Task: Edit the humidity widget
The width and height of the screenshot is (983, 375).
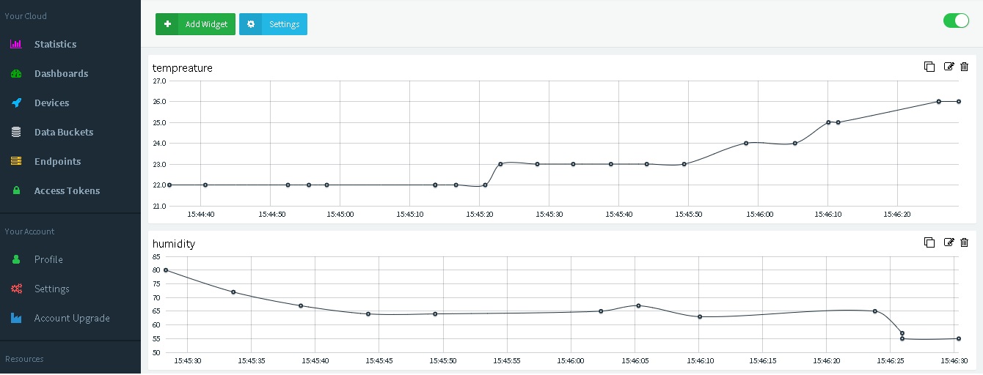Action: click(949, 242)
